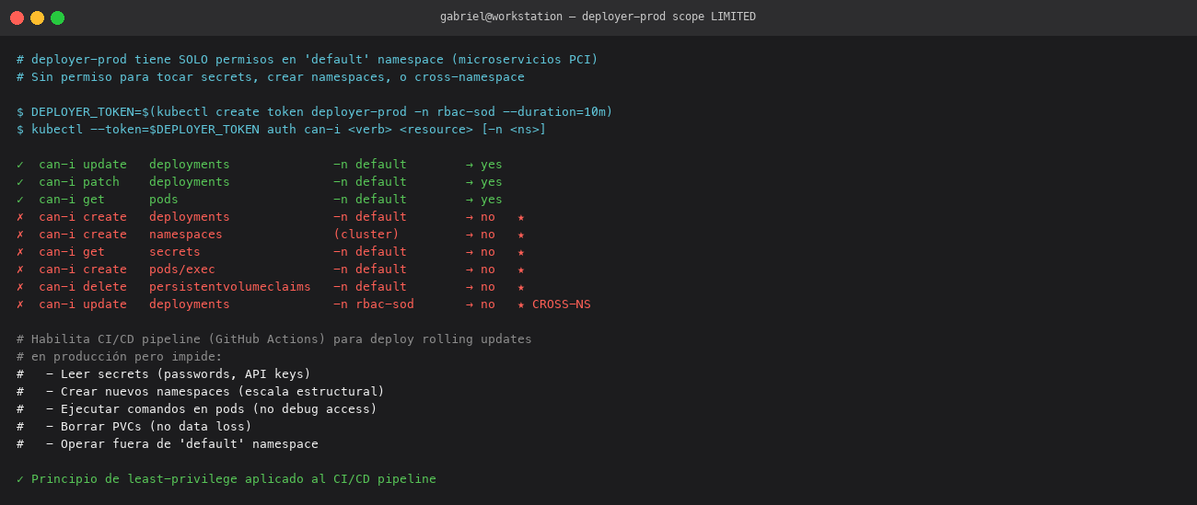Screen dimensions: 1197x505
Task: Click the star after 'create deployments' no result
Action: [x=521, y=217]
